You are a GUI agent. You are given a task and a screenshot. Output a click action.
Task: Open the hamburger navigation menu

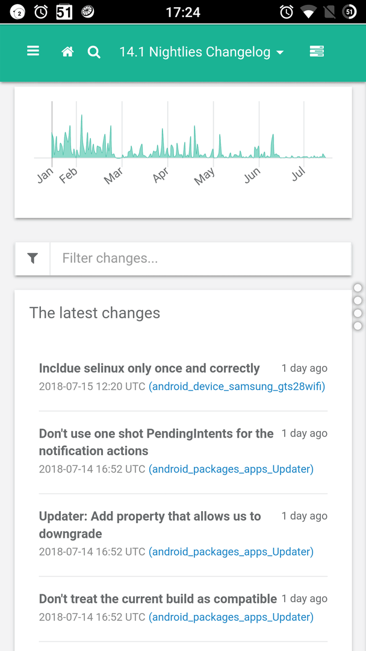pos(33,51)
